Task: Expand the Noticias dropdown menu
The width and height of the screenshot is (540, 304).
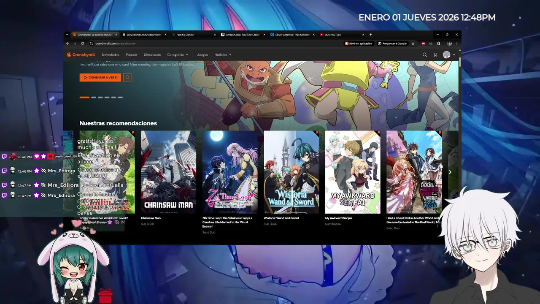Action: (223, 54)
